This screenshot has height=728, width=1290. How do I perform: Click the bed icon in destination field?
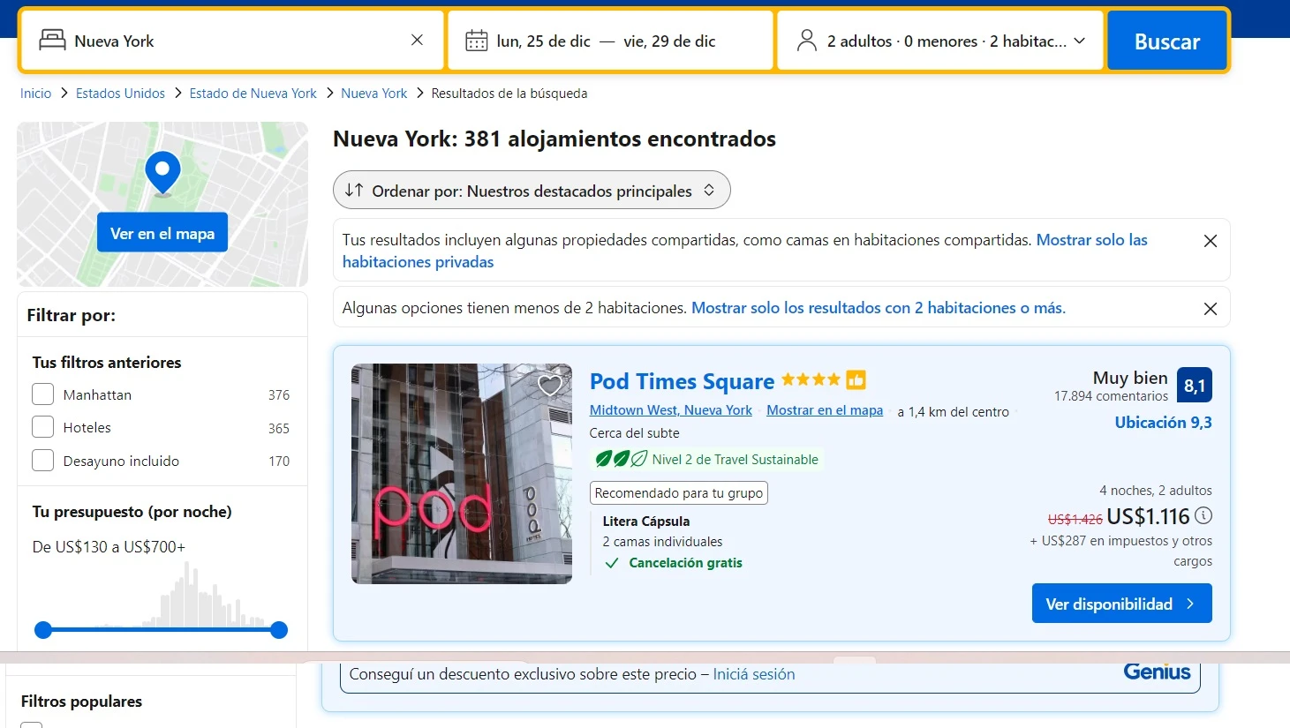(53, 41)
